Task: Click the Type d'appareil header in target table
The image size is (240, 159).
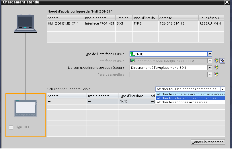Action: coord(102,96)
